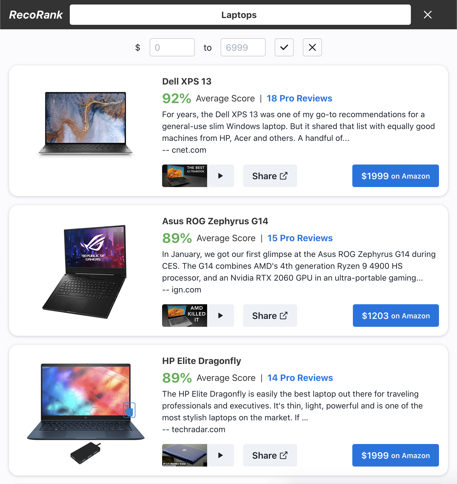Viewport: 457px width, 484px height.
Task: Open 18 Pro Reviews link
Action: (x=299, y=98)
